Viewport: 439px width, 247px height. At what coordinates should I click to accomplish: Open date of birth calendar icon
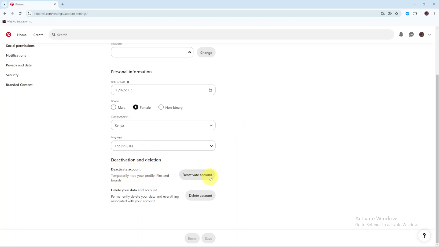click(x=210, y=90)
